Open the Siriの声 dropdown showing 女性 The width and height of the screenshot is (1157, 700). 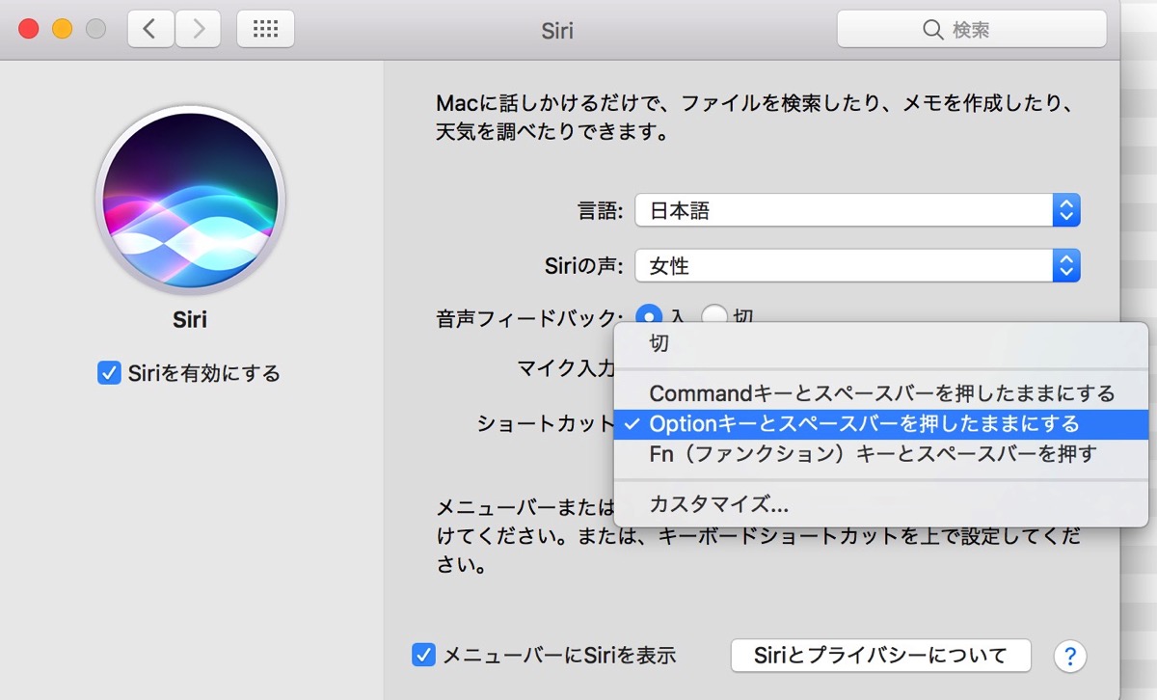point(857,265)
